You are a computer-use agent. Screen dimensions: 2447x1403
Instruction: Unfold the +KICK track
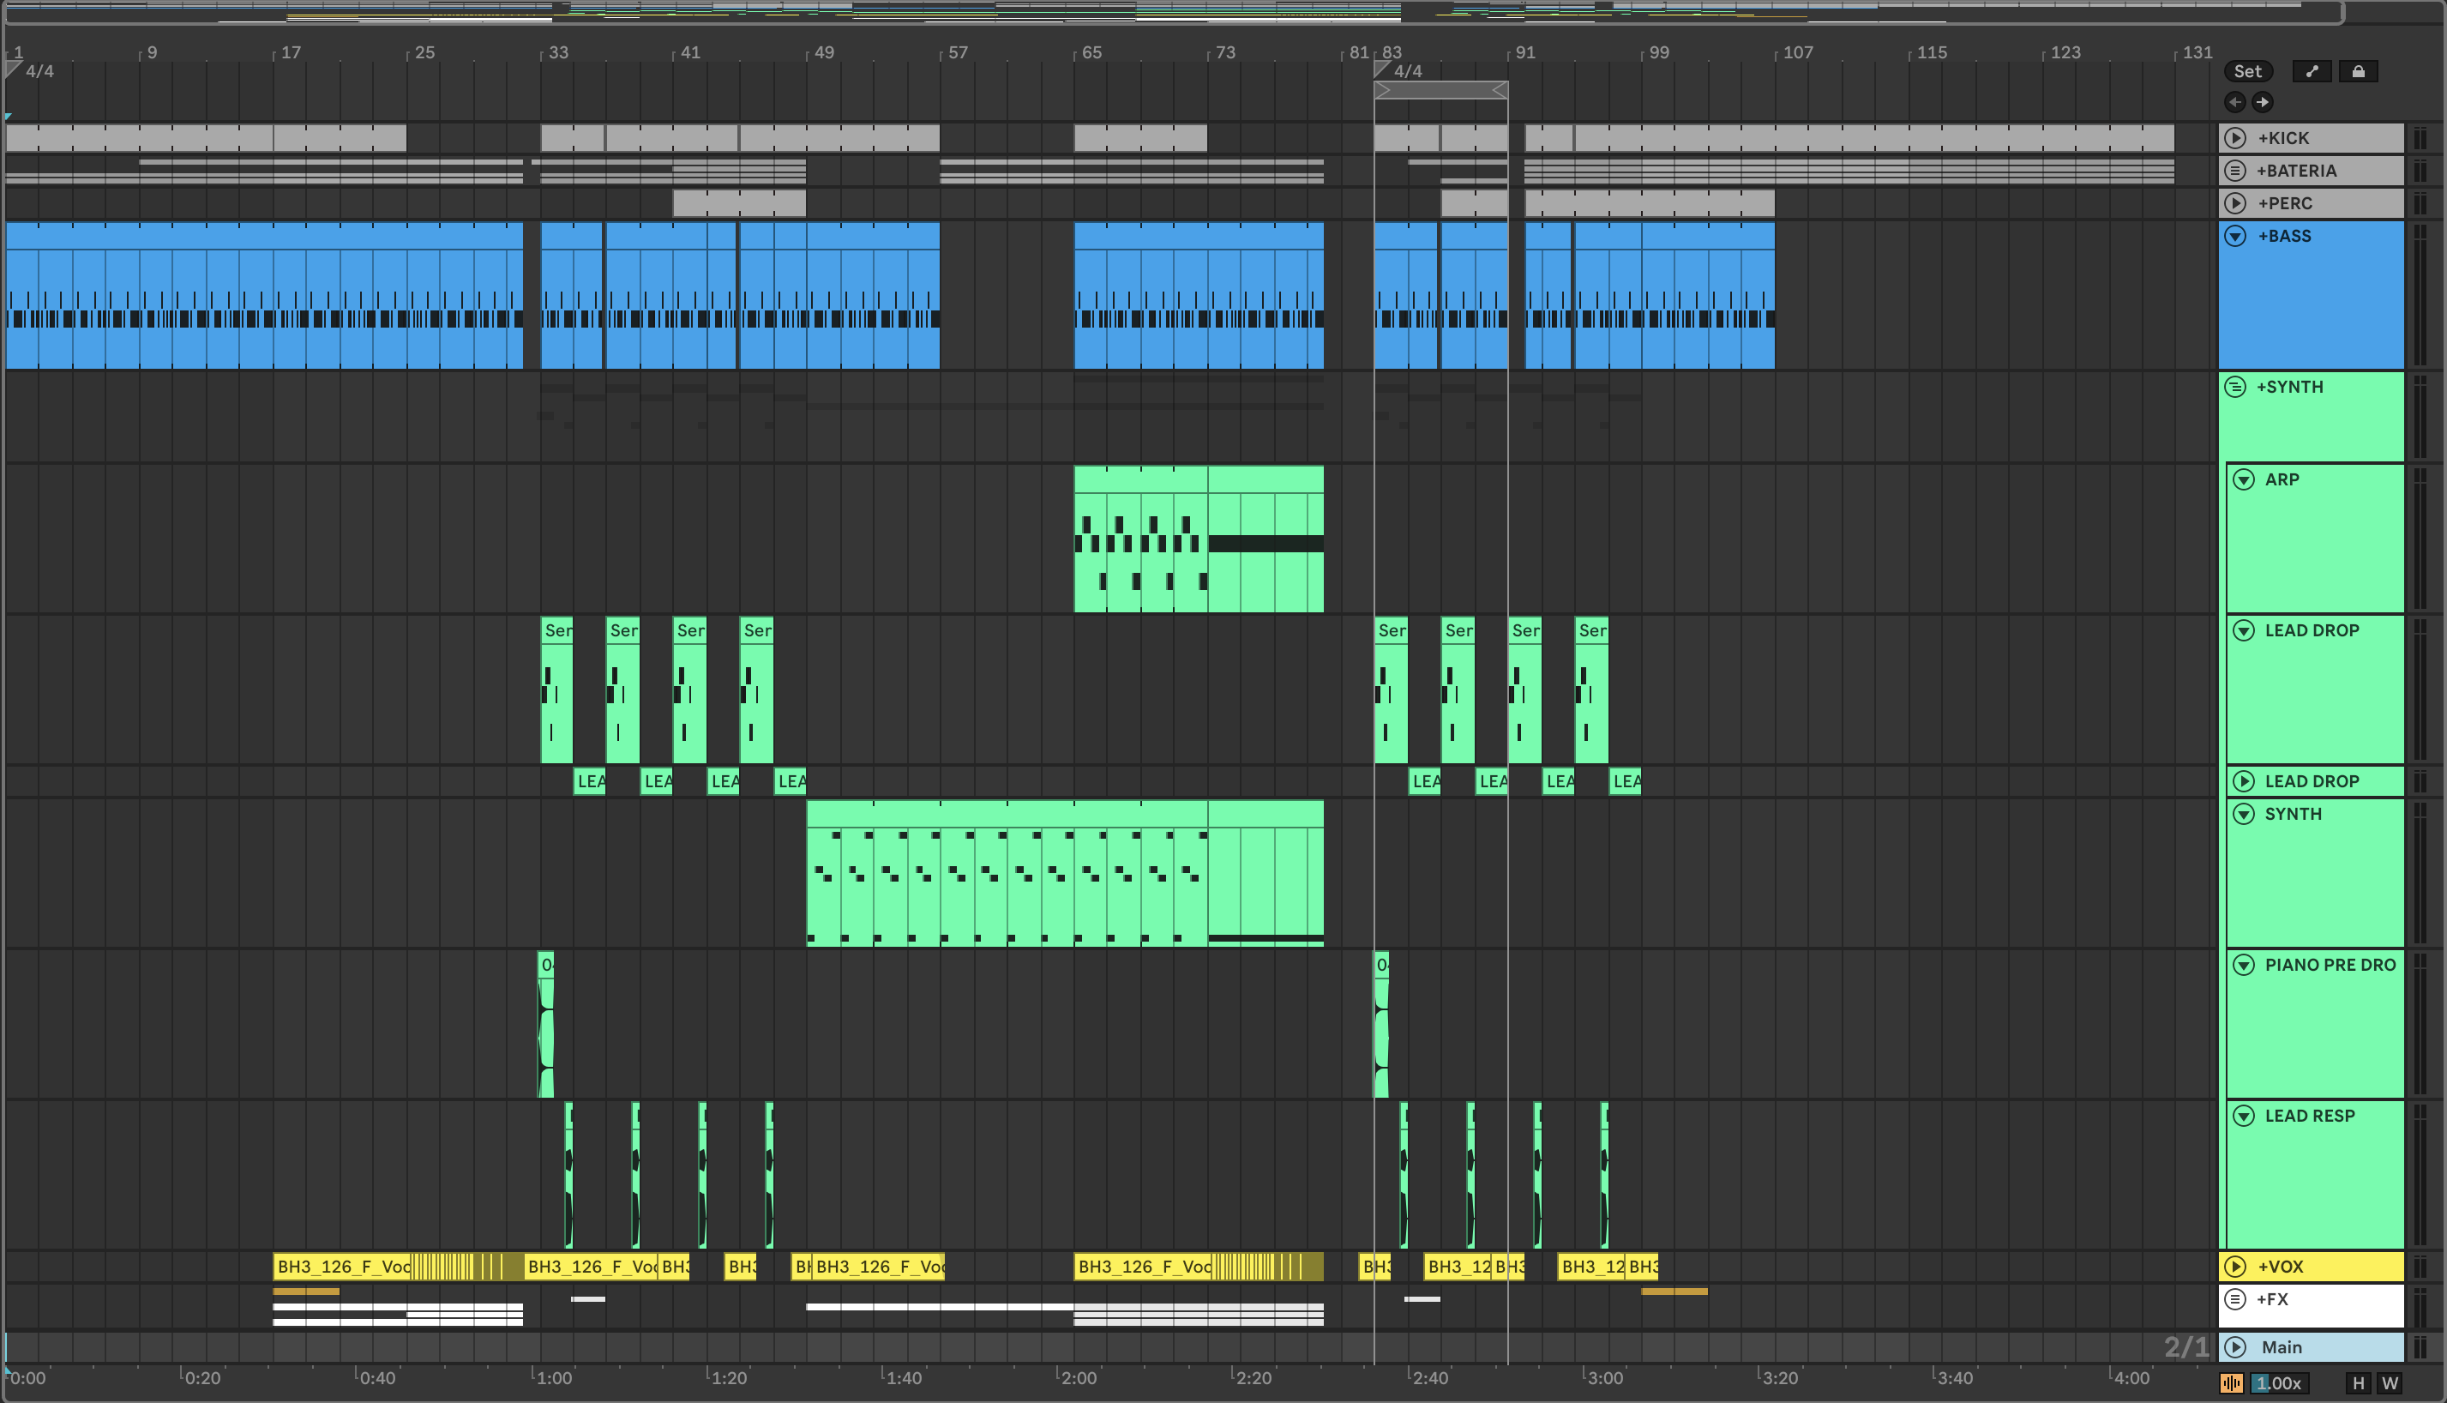coord(2235,138)
